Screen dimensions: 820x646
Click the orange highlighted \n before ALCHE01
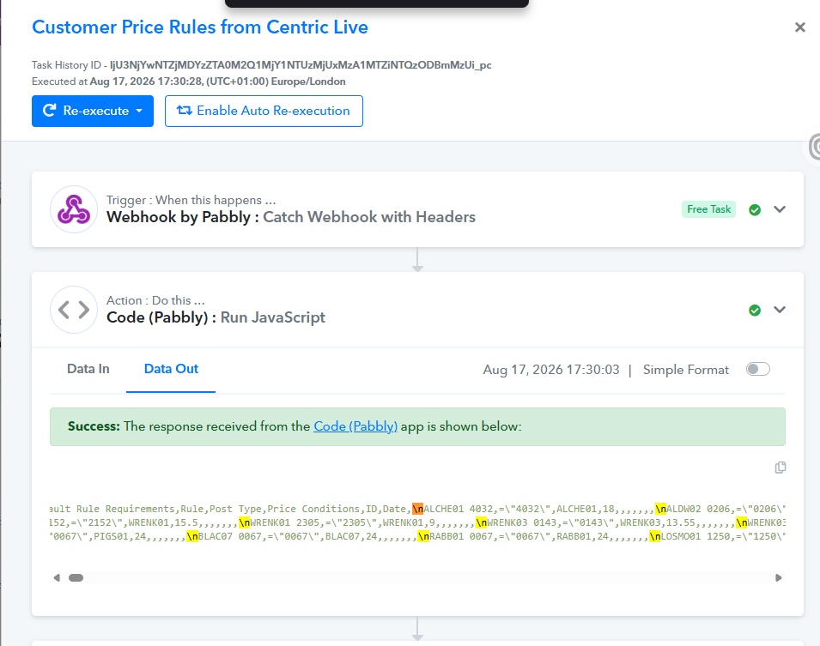pyautogui.click(x=417, y=509)
